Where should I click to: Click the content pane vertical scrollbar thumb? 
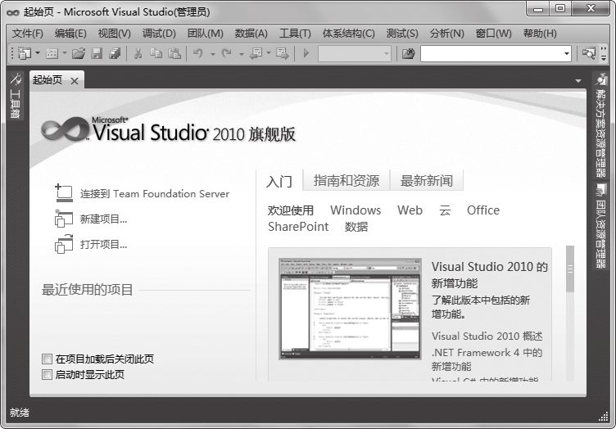[570, 269]
